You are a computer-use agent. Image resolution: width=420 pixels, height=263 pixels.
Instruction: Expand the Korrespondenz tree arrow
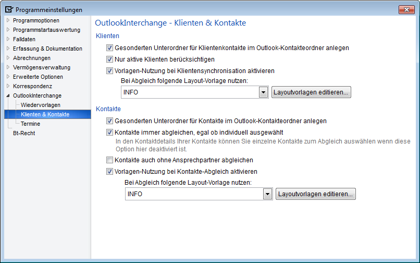click(8, 86)
